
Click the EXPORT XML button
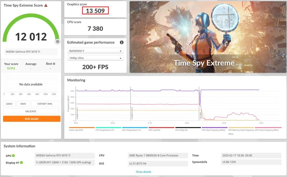45,104
